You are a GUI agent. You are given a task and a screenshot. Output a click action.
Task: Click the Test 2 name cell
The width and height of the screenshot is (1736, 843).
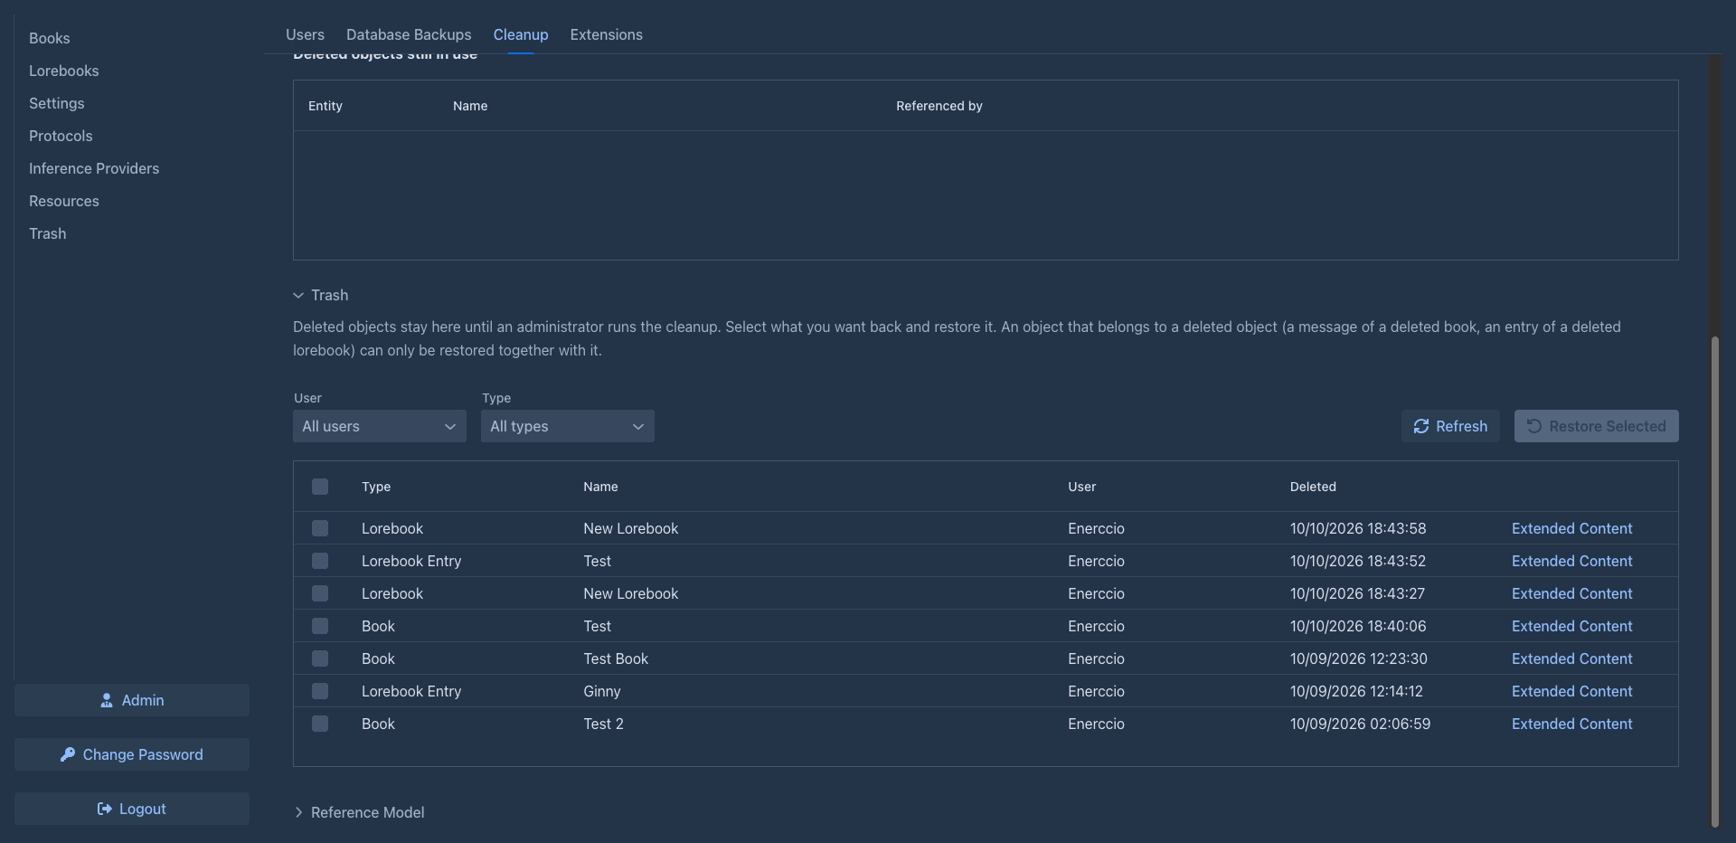[603, 724]
